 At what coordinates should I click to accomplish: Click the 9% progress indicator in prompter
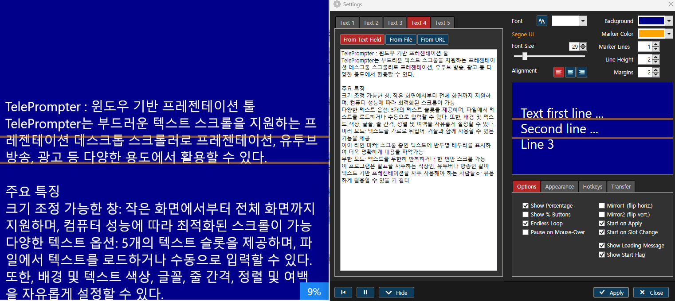pyautogui.click(x=314, y=292)
